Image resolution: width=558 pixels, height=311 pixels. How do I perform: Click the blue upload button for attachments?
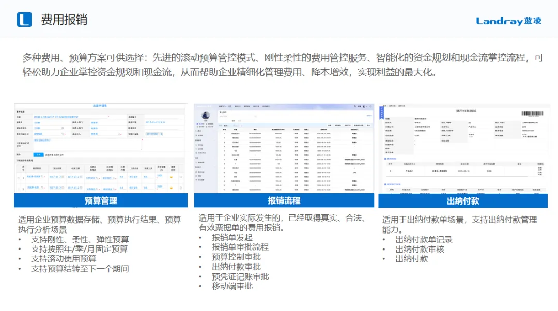38,154
